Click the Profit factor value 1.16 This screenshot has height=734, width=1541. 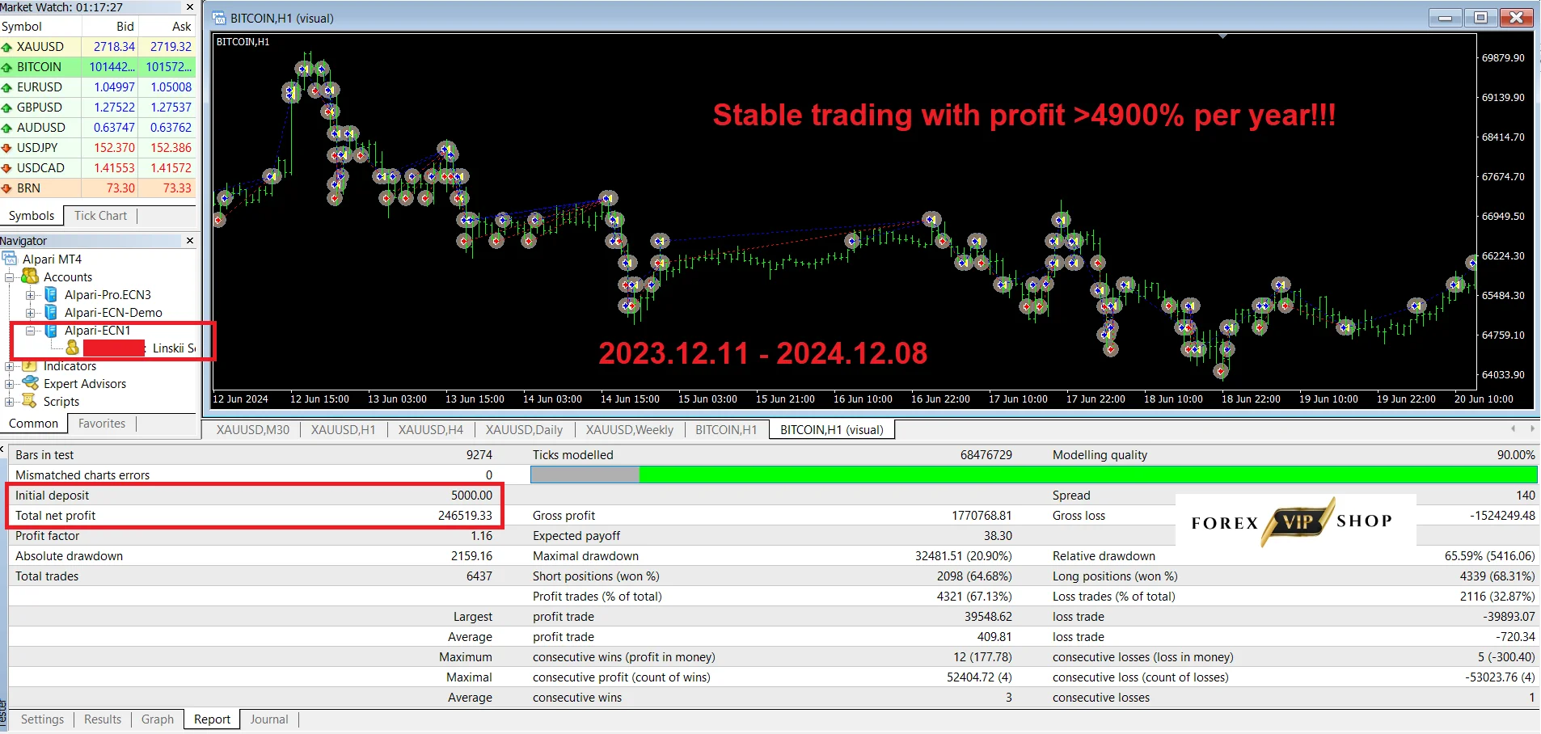481,536
